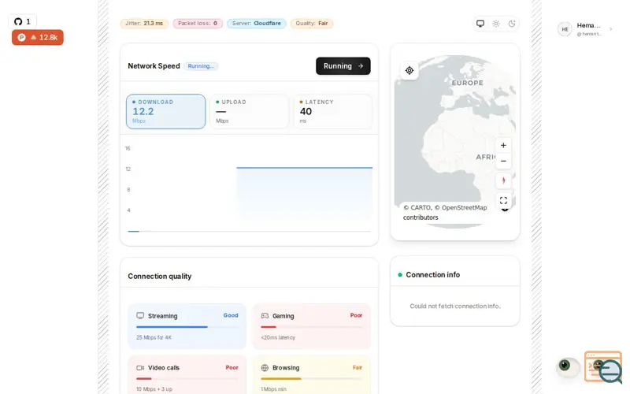
Task: Select the Download speed card
Action: [x=165, y=111]
